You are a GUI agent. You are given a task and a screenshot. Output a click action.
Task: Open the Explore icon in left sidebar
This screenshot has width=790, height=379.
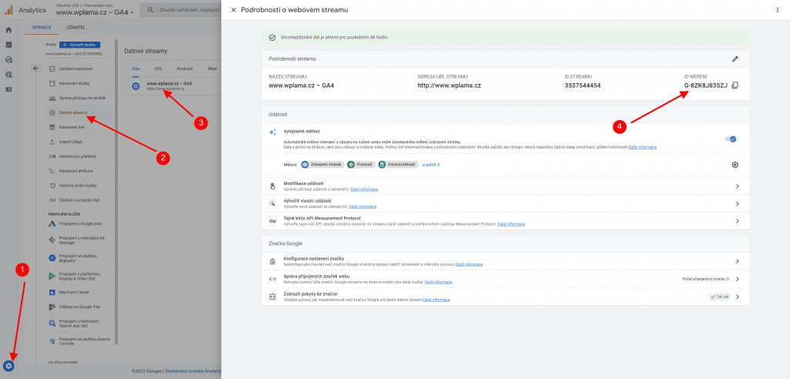pyautogui.click(x=8, y=59)
